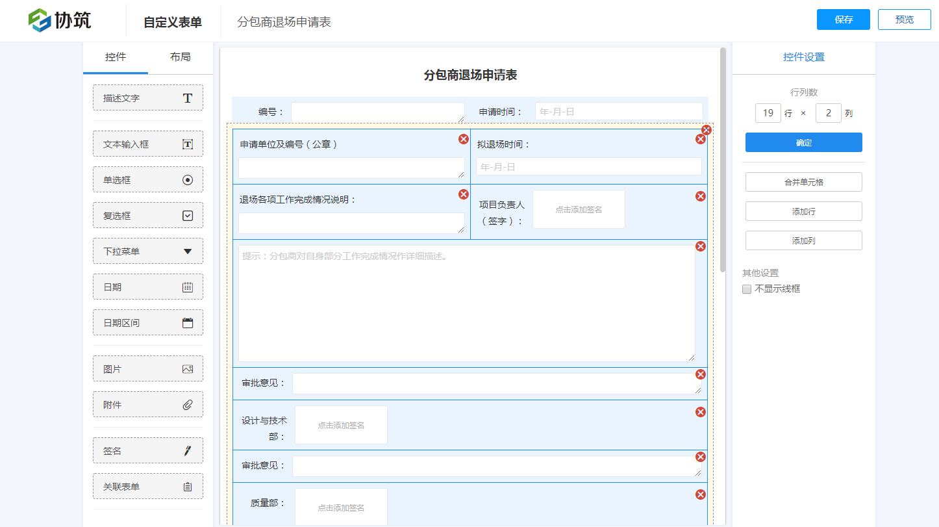
Task: Click the 保存 button
Action: pyautogui.click(x=843, y=19)
